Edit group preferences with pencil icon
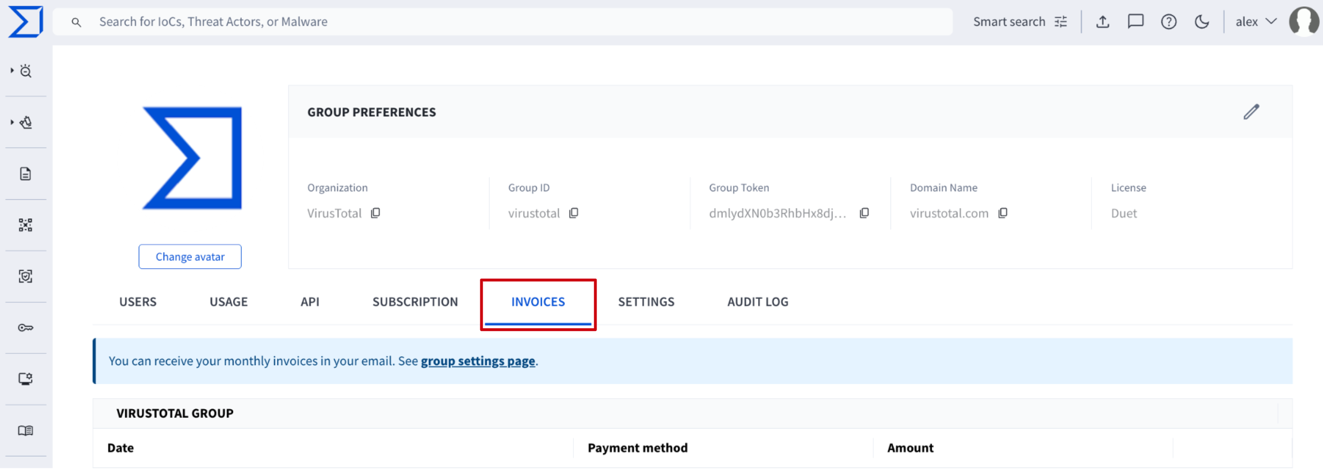The image size is (1323, 471). 1251,112
